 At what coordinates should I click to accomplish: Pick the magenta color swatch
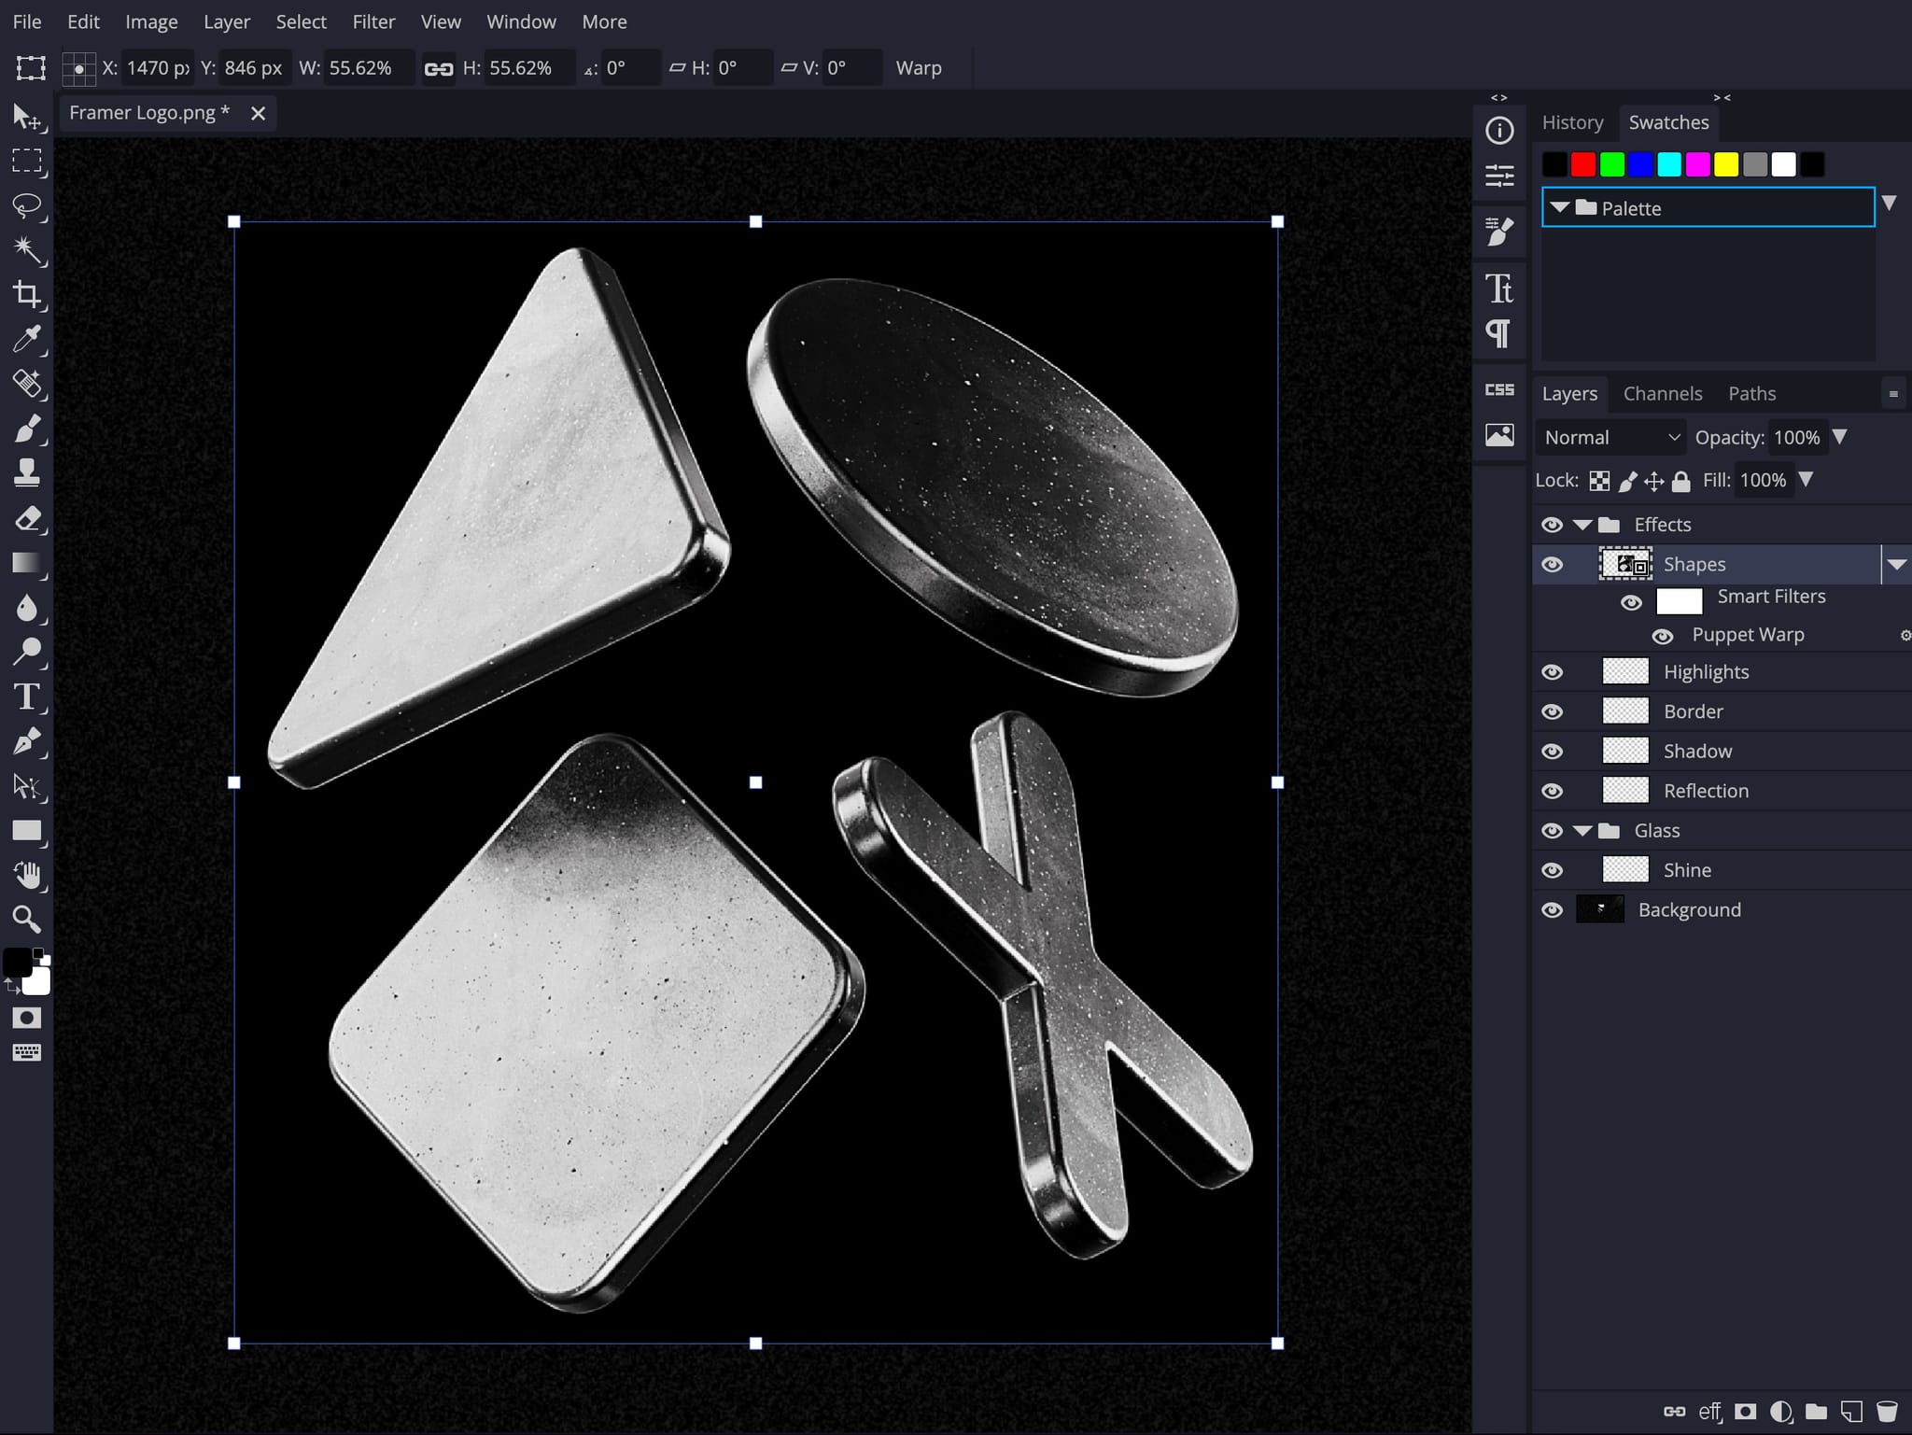(x=1698, y=165)
